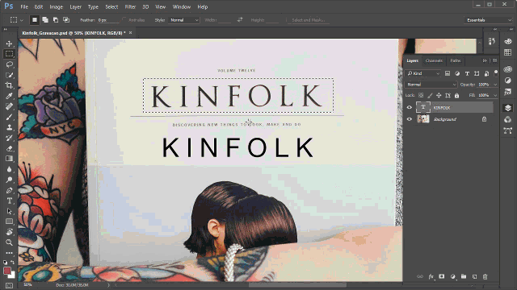Open the Styles panel icon
The image size is (517, 290).
(x=508, y=92)
